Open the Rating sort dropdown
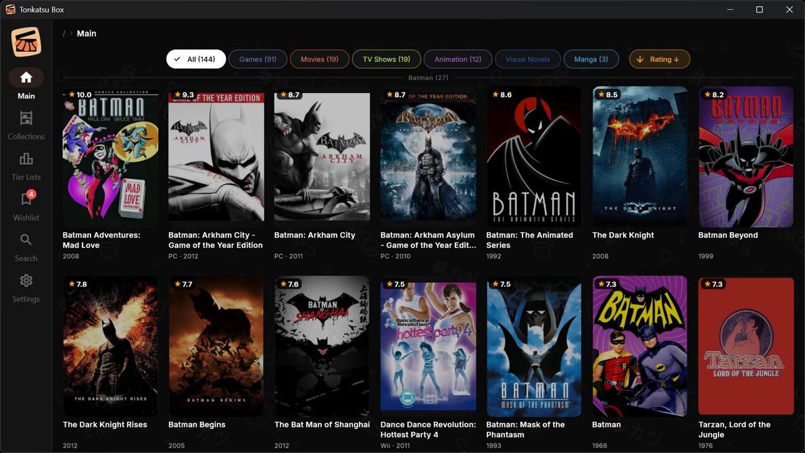805x453 pixels. pyautogui.click(x=659, y=59)
